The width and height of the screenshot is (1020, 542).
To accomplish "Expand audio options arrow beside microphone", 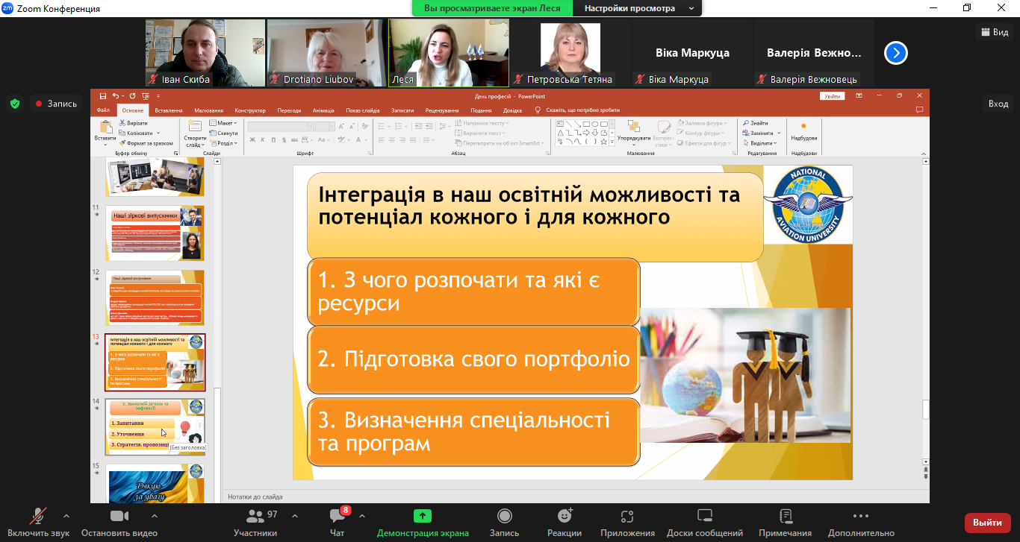I will (66, 516).
